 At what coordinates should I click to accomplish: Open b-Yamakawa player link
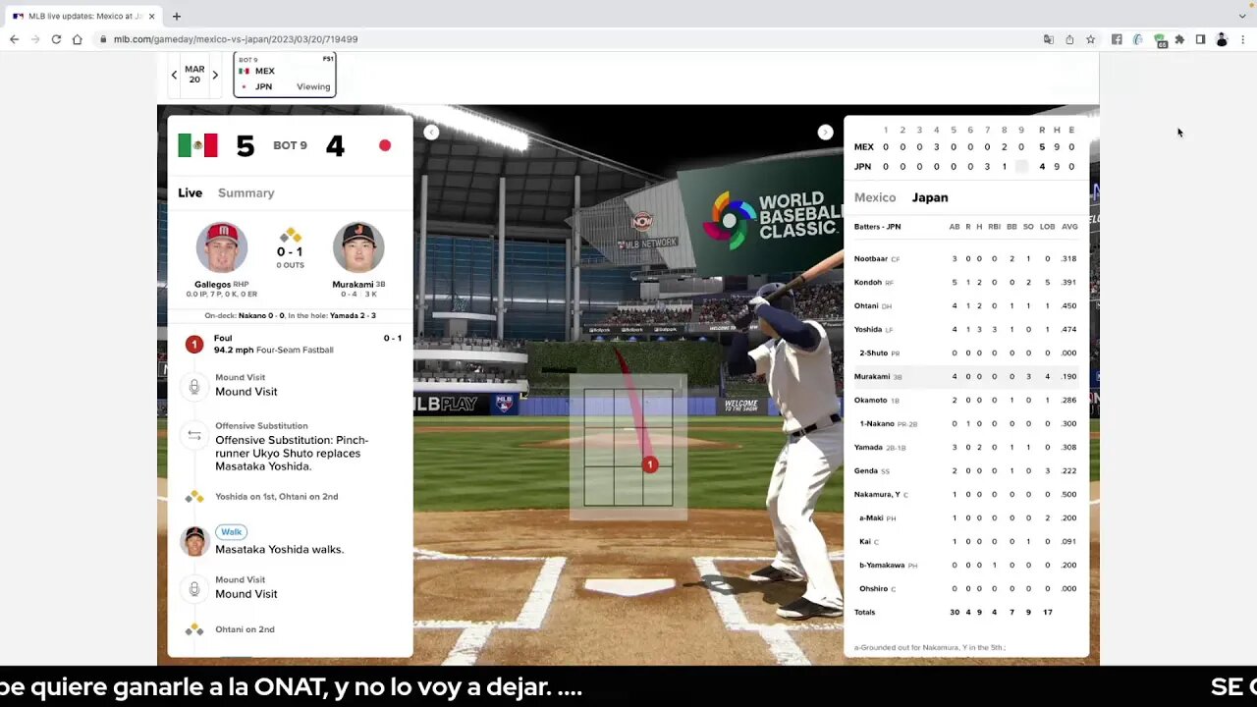882,565
